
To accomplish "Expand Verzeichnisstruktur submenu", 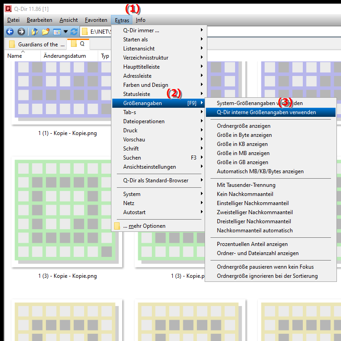I will pos(158,58).
